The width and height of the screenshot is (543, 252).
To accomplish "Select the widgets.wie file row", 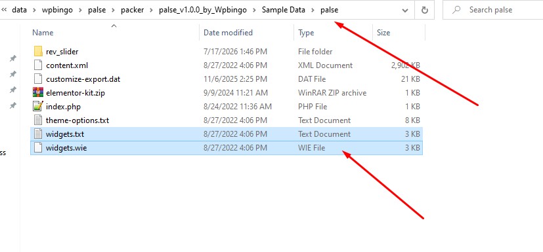I will (227, 148).
